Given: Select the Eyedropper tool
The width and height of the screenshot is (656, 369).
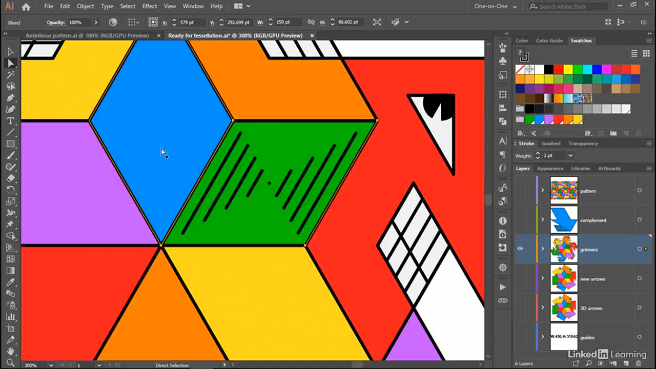Looking at the screenshot, I should tap(10, 282).
